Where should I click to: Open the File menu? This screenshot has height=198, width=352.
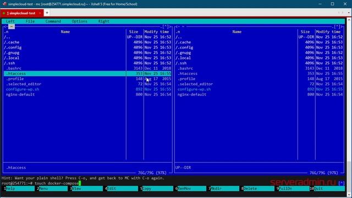tap(30, 21)
